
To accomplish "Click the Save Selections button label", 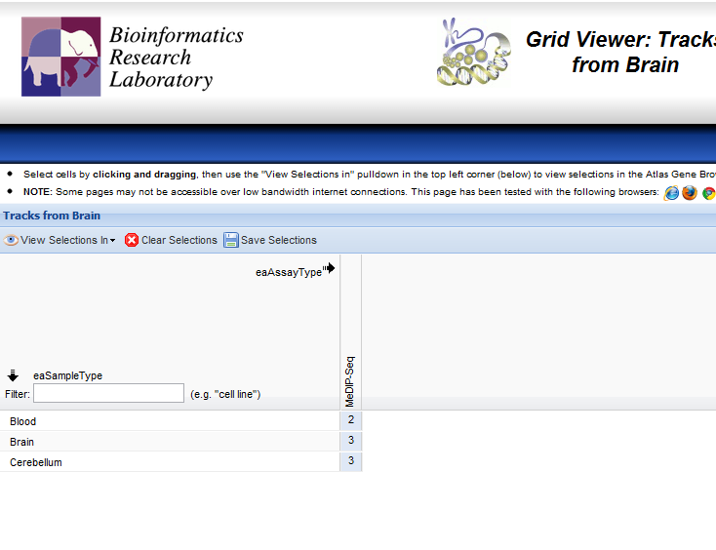I will tap(278, 240).
